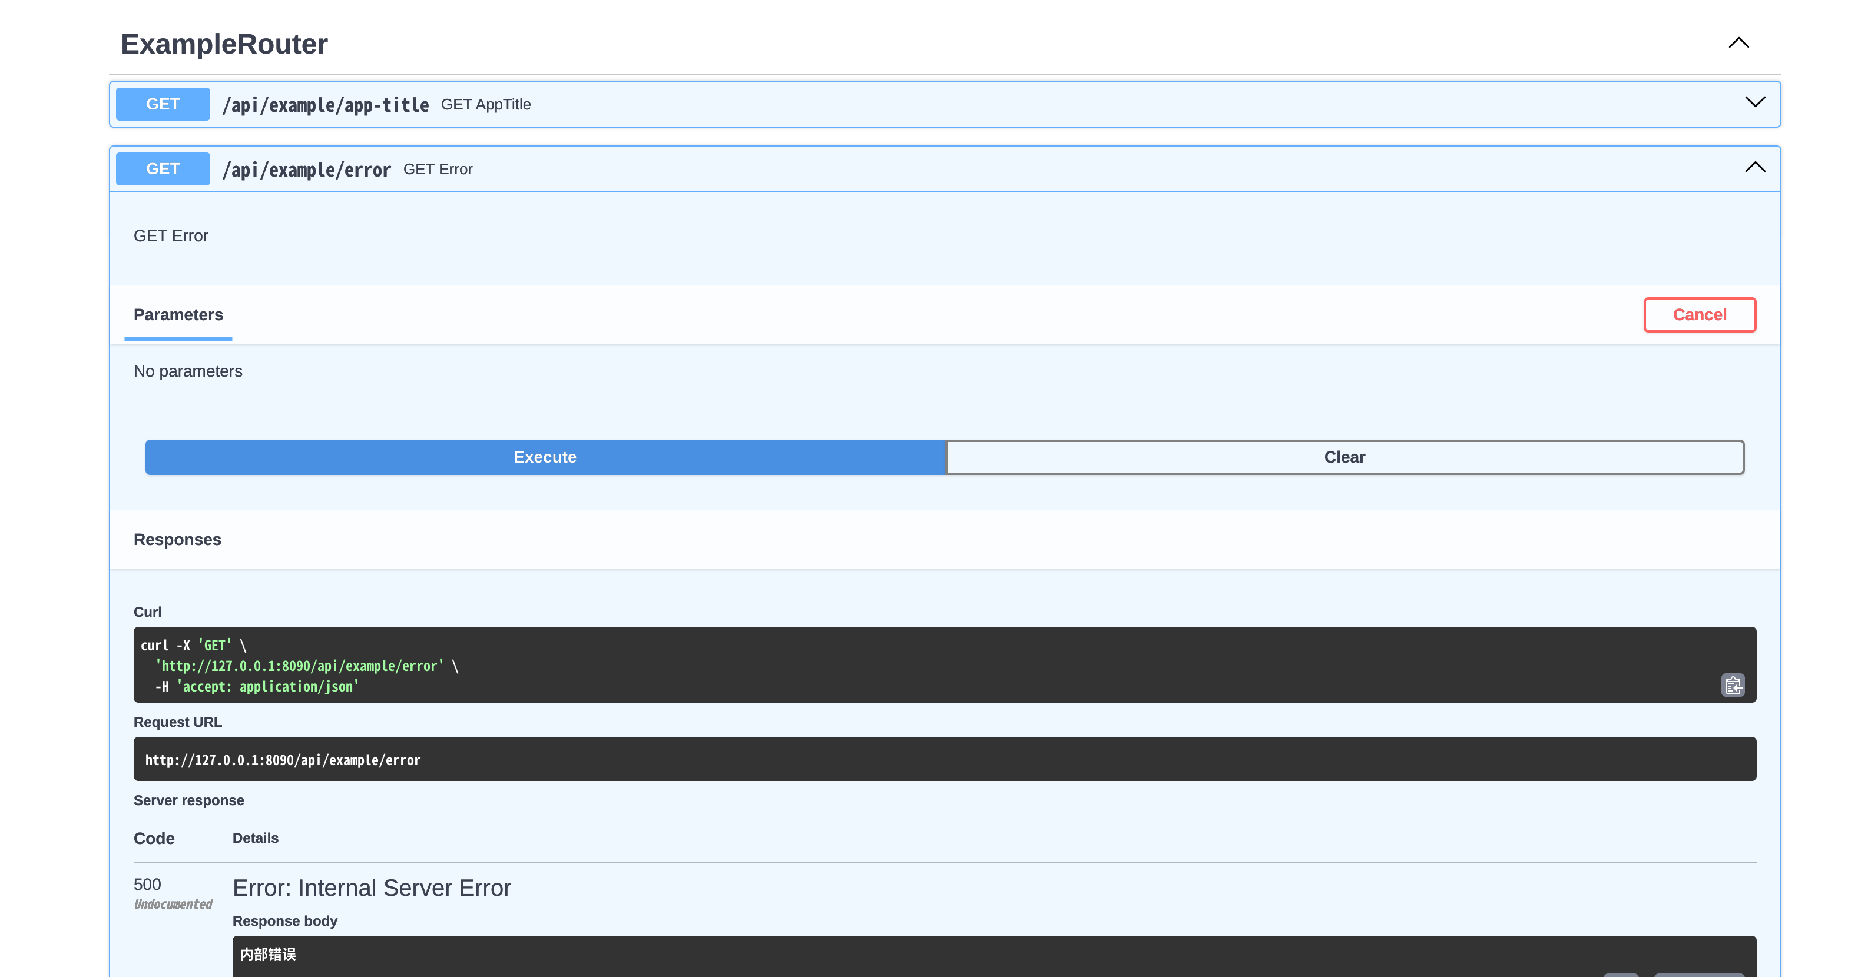
Task: Expand the /api/example/app-title endpoint
Action: pos(1754,102)
